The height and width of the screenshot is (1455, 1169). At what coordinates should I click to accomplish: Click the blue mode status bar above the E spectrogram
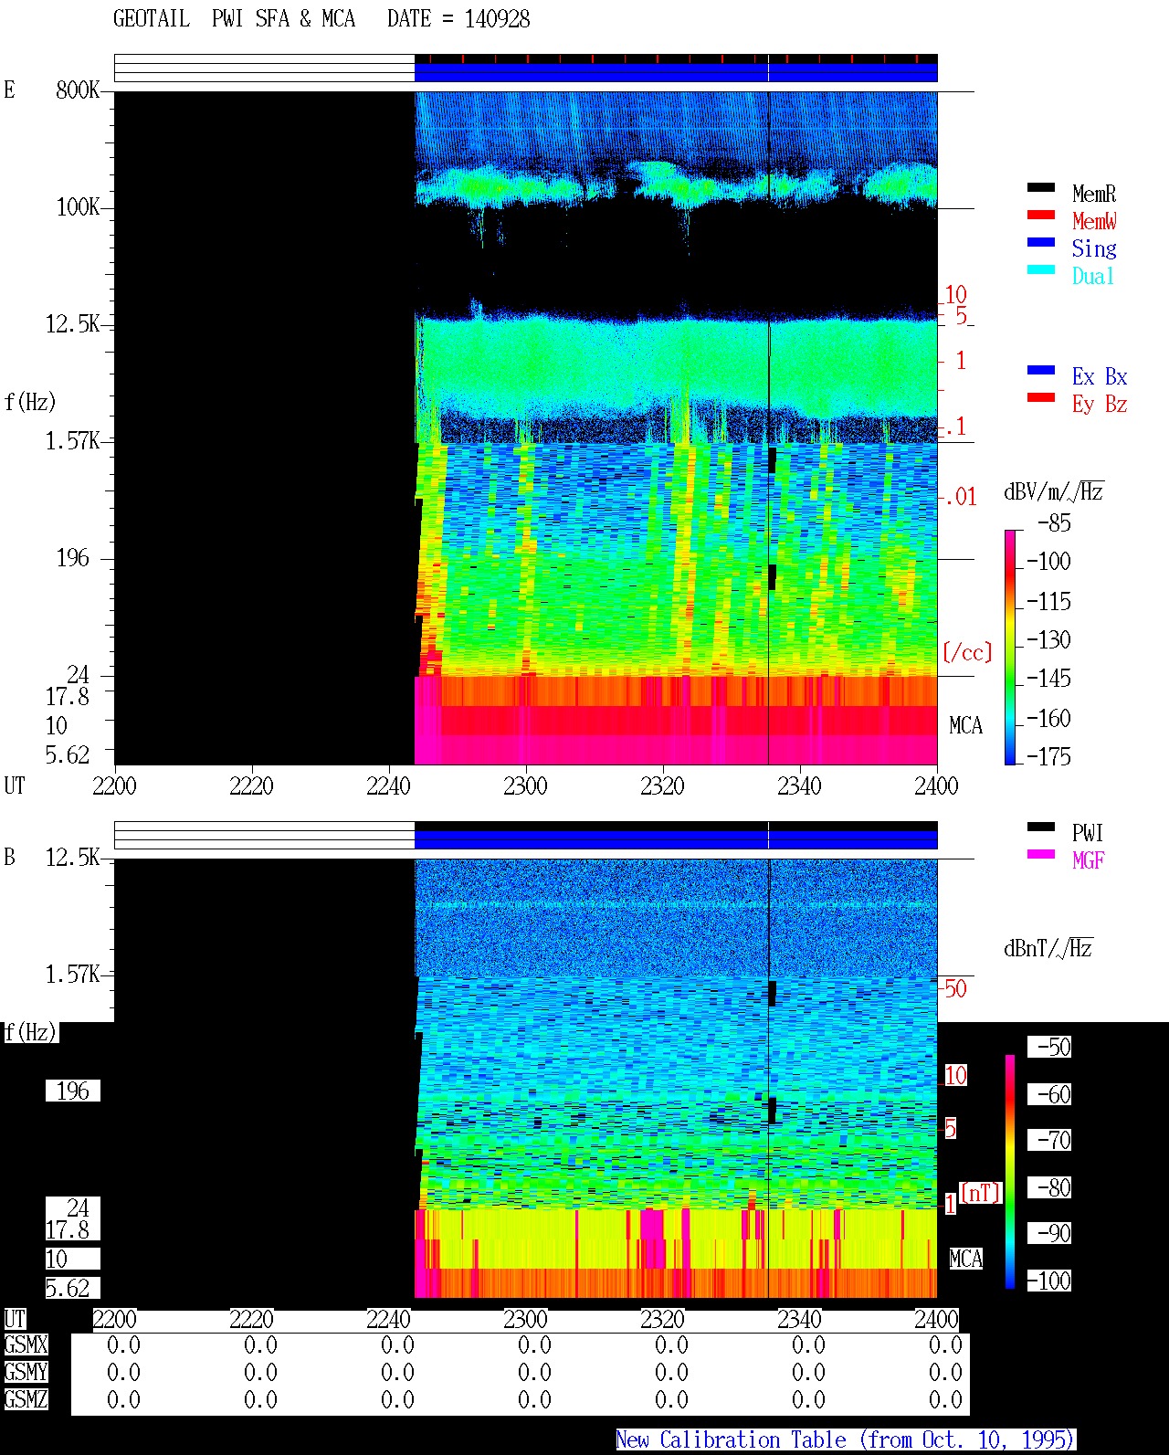(676, 71)
